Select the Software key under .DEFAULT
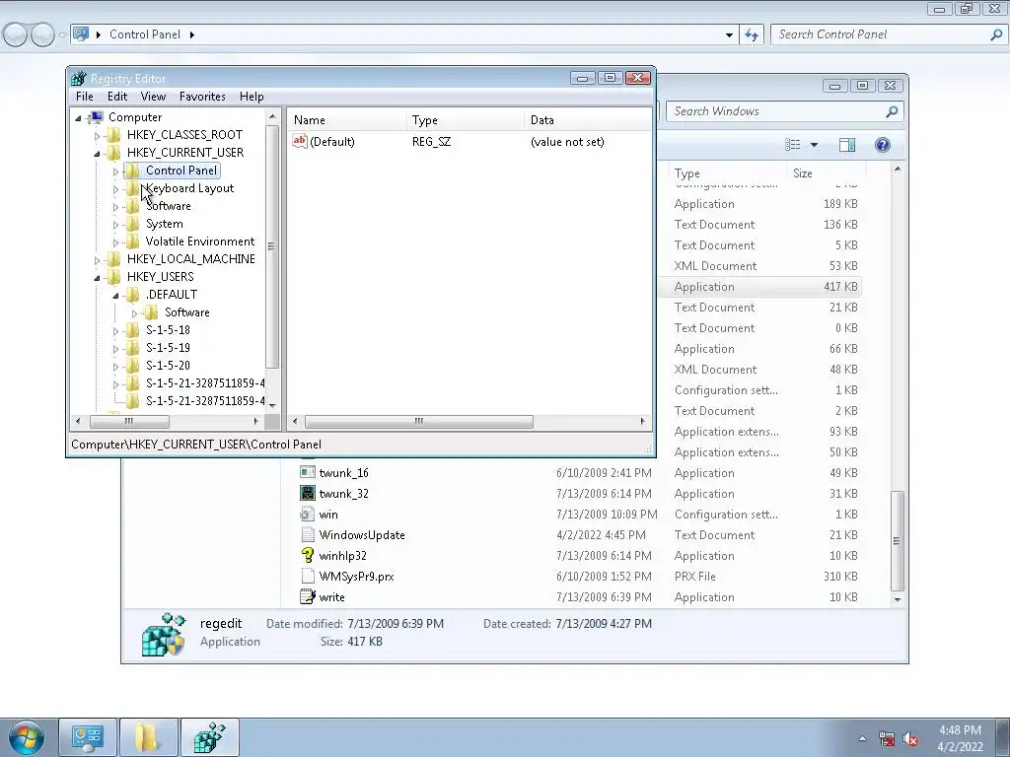1010x757 pixels. 186,312
